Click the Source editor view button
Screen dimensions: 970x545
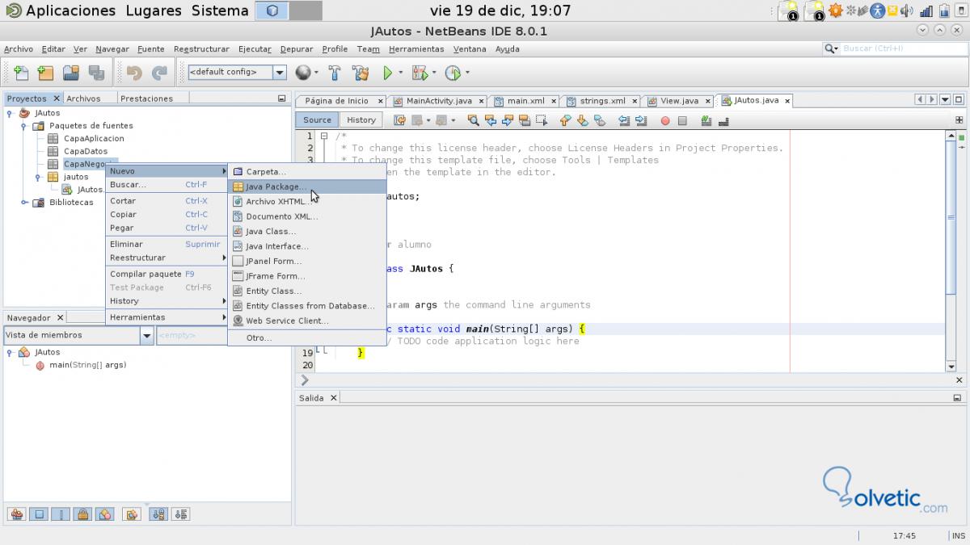pos(317,120)
